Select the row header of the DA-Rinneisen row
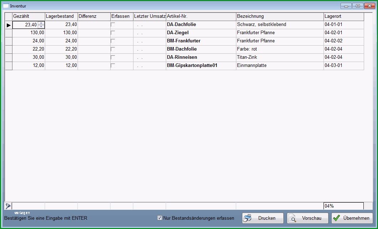The height and width of the screenshot is (229, 378). [x=9, y=57]
